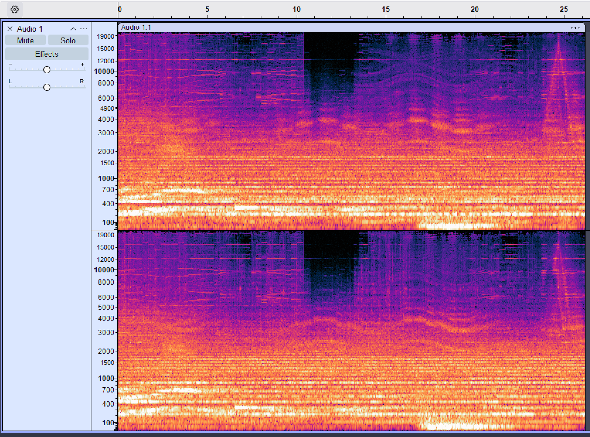Click the 20 second timeline mark
Screen dimensions: 590x437
tap(475, 9)
